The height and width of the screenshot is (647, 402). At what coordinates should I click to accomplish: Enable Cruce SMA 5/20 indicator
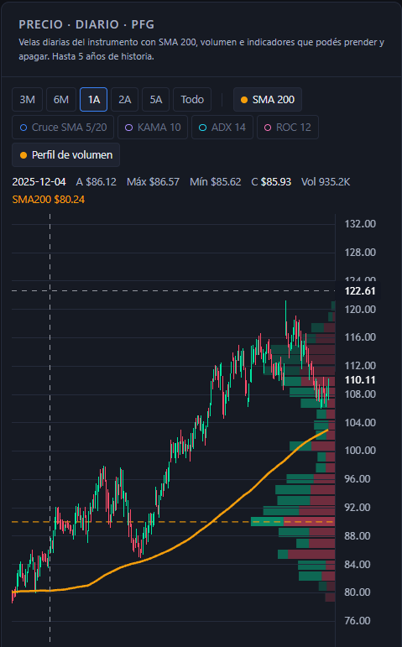pos(63,127)
